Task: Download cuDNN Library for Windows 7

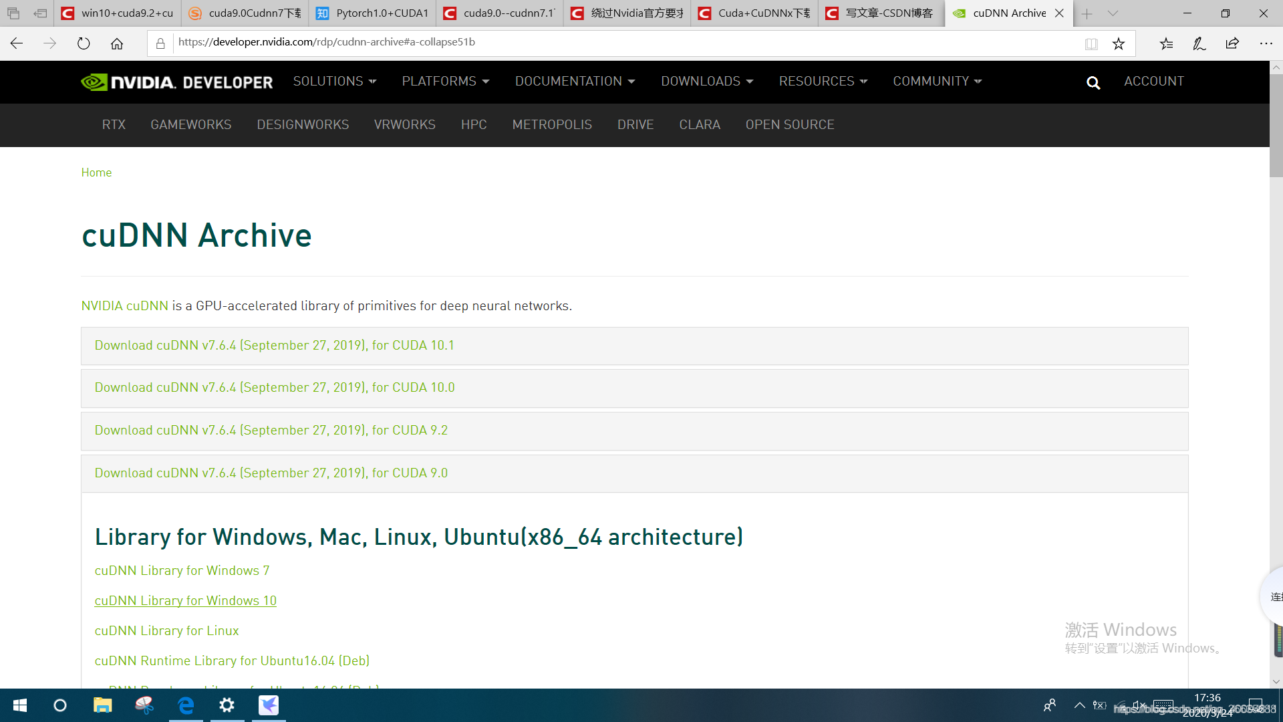Action: click(182, 571)
